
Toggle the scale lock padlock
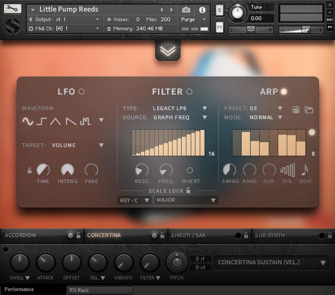coord(188,191)
